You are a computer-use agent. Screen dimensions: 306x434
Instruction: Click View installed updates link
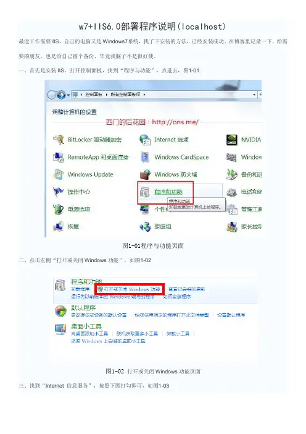(187, 289)
